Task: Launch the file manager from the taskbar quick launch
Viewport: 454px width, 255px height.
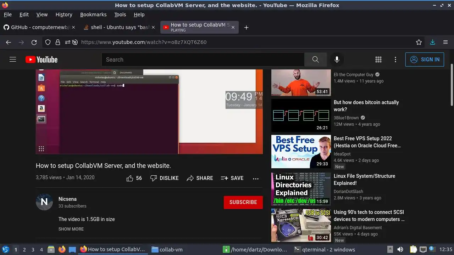Action: pos(51,249)
